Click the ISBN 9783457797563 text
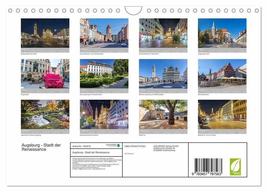267x192 pixels. click(135, 146)
